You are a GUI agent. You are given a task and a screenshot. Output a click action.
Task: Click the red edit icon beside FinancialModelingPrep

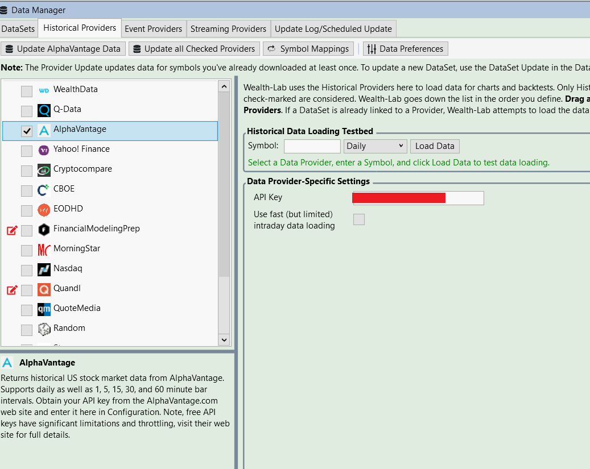[12, 230]
